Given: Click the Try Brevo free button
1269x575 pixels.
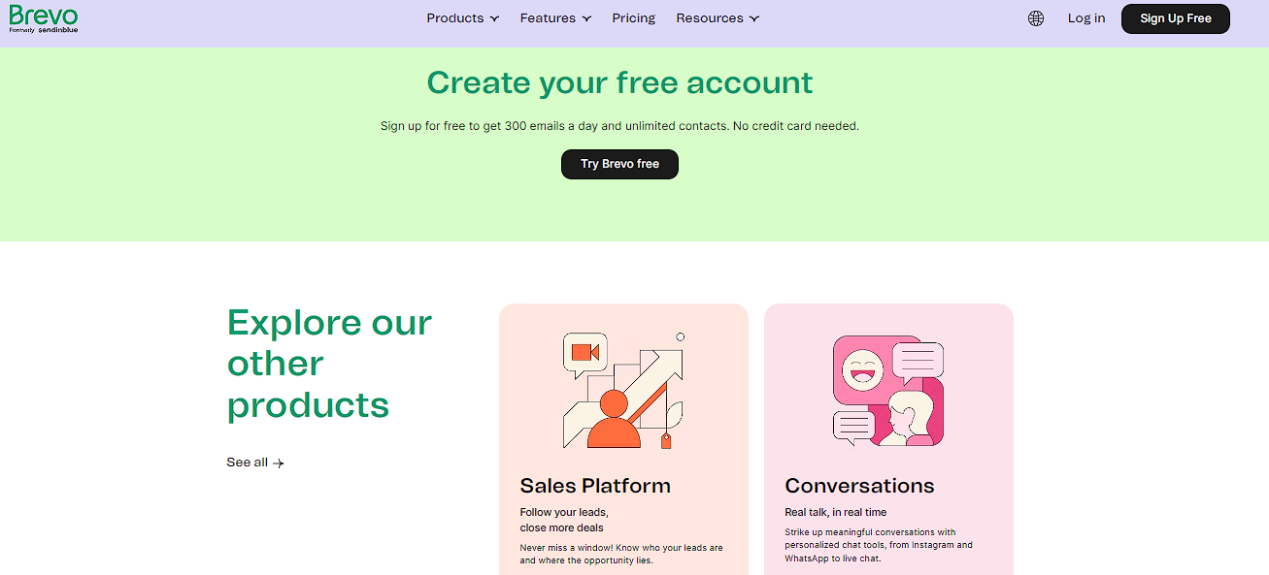Looking at the screenshot, I should click(619, 164).
